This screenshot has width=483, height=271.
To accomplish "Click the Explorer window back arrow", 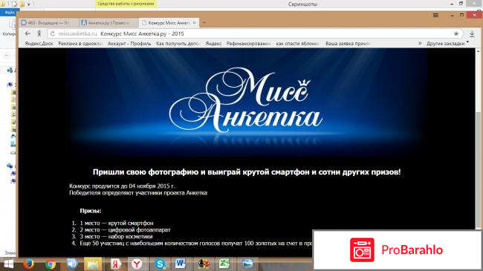I will tap(7, 56).
